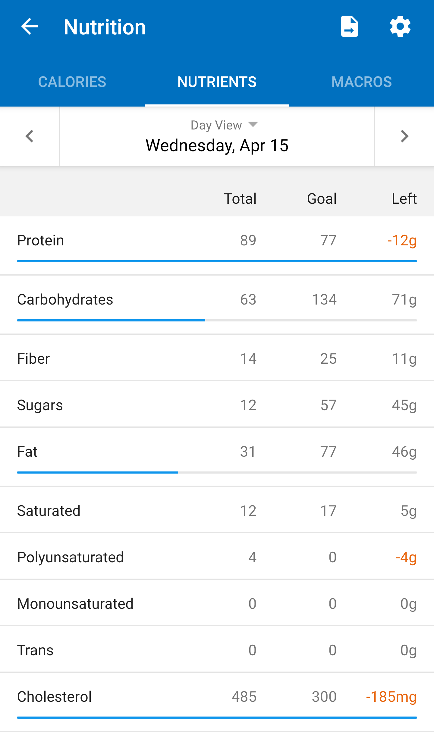Screen dimensions: 434x744
Task: Open the settings gear icon
Action: pyautogui.click(x=400, y=27)
